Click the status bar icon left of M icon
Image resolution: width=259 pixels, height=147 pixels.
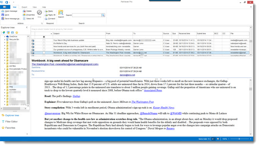coord(214,139)
